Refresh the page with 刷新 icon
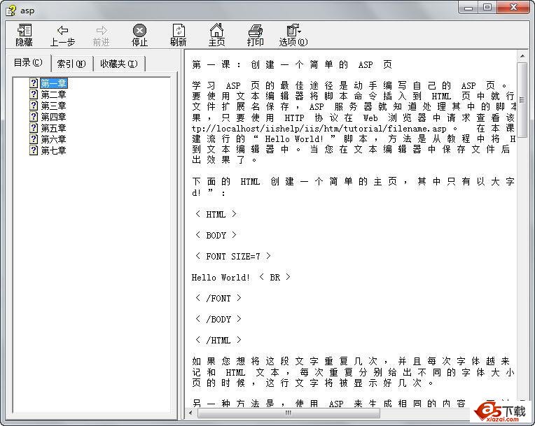 179,35
